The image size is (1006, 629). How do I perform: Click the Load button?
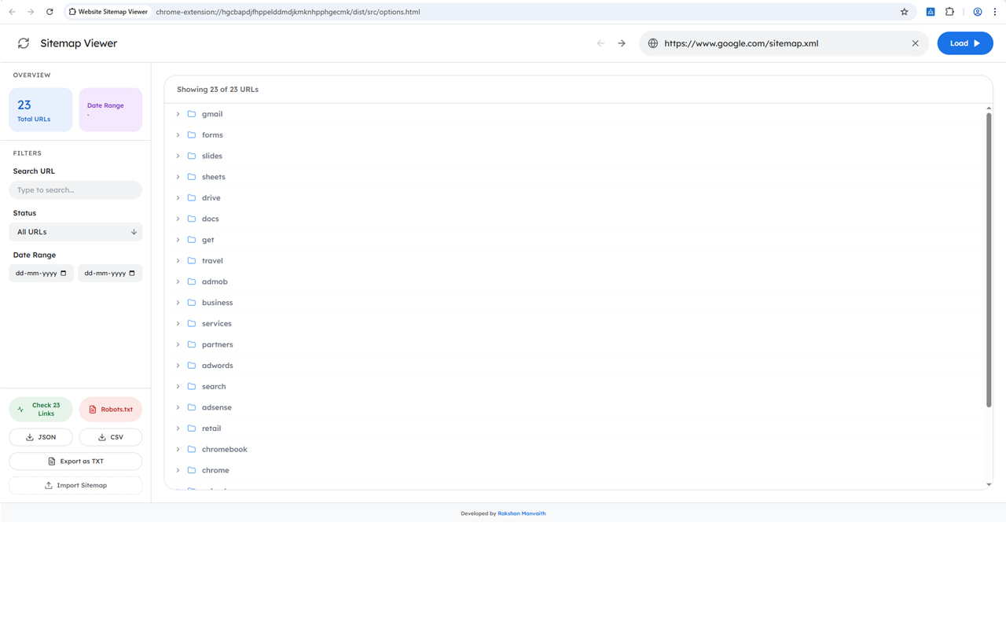(965, 43)
